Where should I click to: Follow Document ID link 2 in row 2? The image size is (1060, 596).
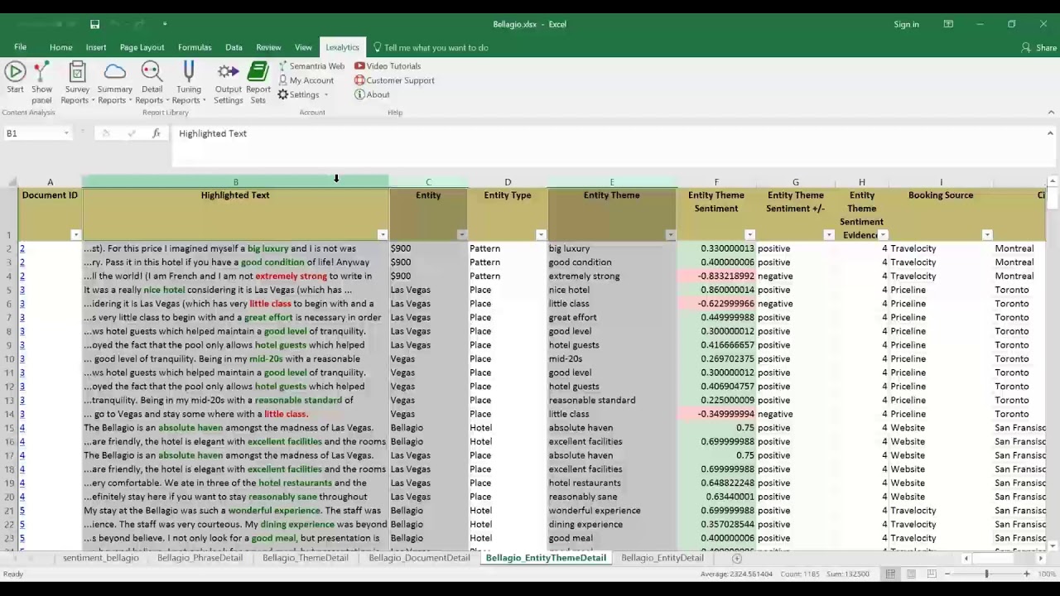coord(22,248)
